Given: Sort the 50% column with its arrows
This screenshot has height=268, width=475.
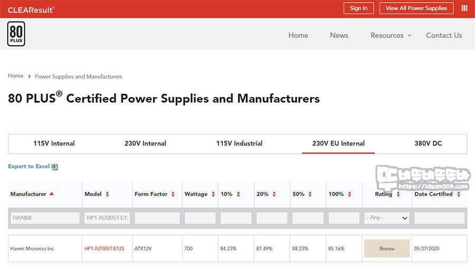Looking at the screenshot, I should [310, 194].
